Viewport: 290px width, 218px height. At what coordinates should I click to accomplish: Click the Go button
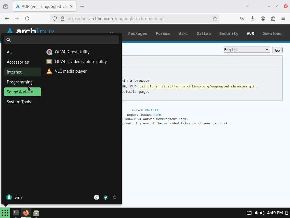[x=277, y=50]
